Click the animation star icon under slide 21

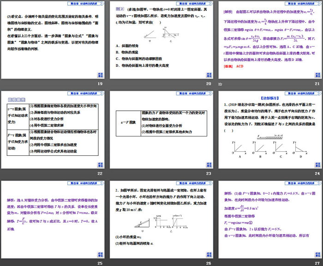click(x=220, y=84)
